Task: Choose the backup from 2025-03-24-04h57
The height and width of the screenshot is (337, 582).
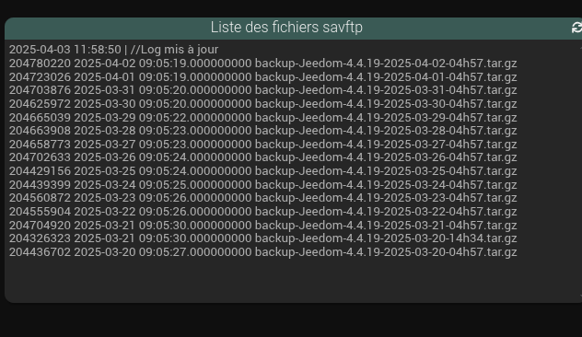Action: pos(262,184)
